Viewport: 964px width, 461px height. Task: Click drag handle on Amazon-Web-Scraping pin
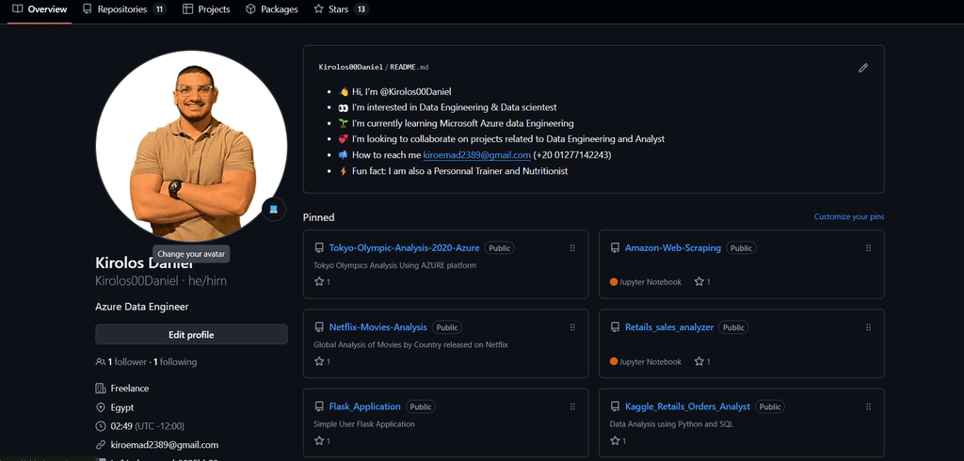point(868,248)
